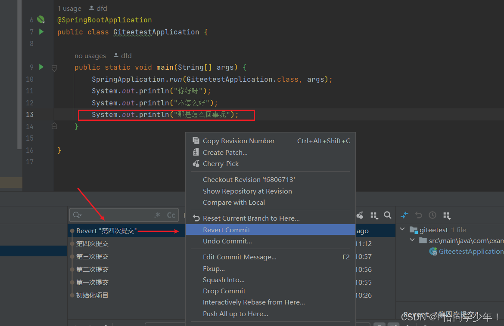Click the patch icon beside Create Patch...
Screen dimensions: 504x326
(x=196, y=152)
